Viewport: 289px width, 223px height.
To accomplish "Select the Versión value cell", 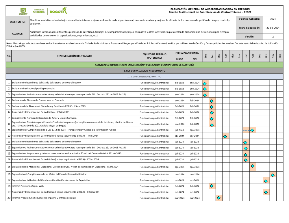I will (x=273, y=37).
